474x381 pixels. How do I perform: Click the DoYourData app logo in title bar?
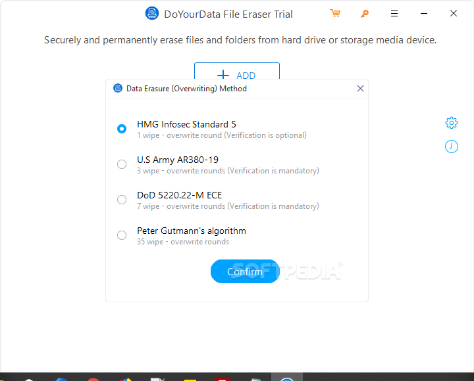point(152,14)
